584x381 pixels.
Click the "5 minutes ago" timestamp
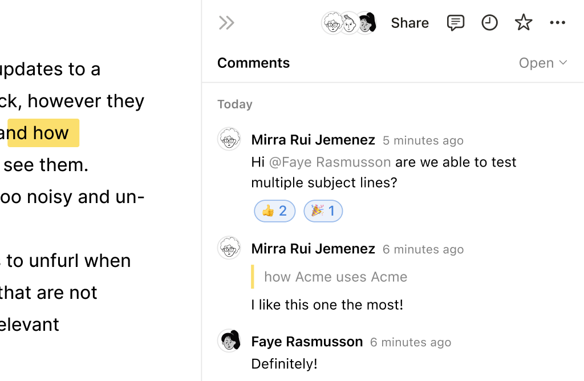(423, 140)
